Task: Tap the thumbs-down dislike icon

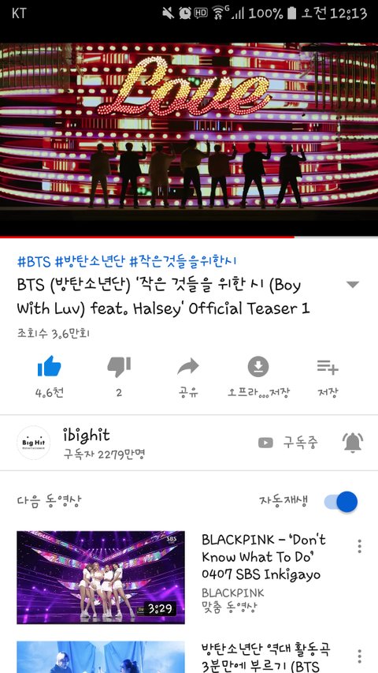Action: tap(119, 367)
